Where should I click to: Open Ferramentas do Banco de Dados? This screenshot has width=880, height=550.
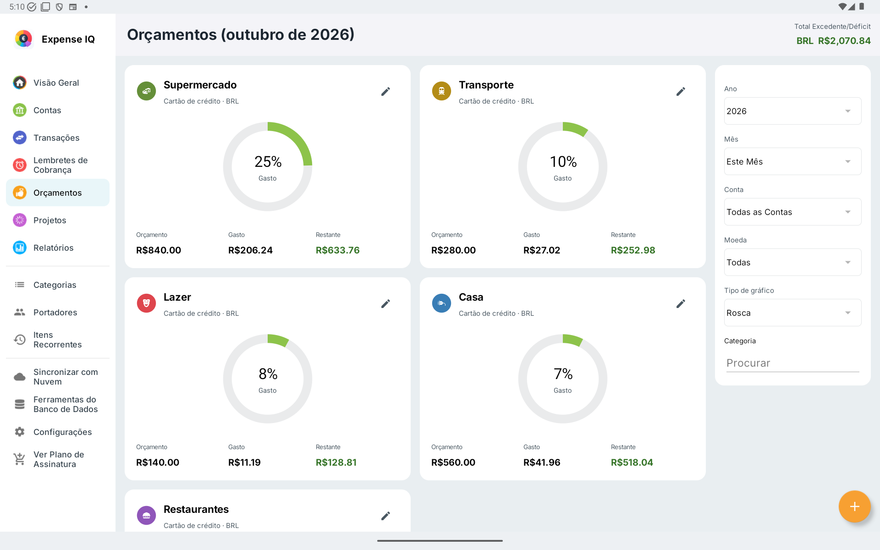(x=58, y=404)
